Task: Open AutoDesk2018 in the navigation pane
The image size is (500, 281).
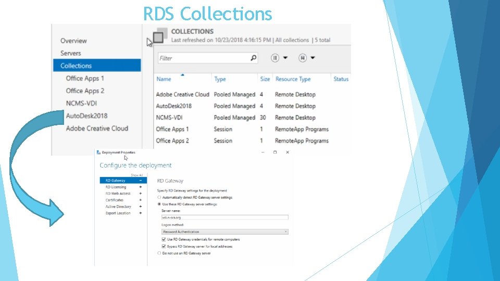Action: (87, 116)
